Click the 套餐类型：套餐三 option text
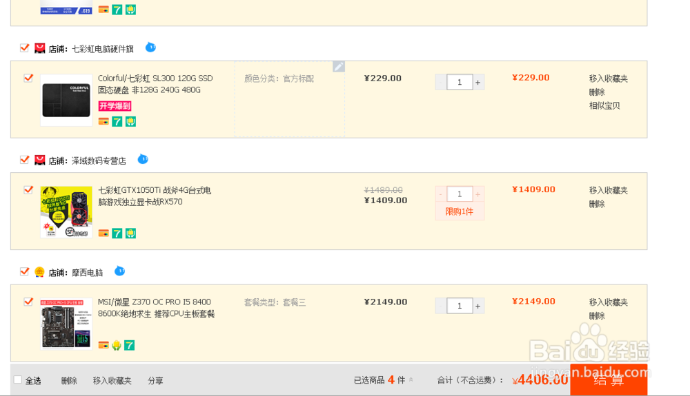Viewport: 690px width, 396px height. [275, 302]
